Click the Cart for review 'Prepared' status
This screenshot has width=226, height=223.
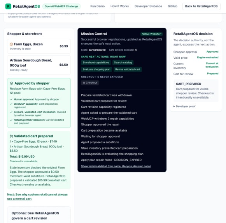click(213, 74)
